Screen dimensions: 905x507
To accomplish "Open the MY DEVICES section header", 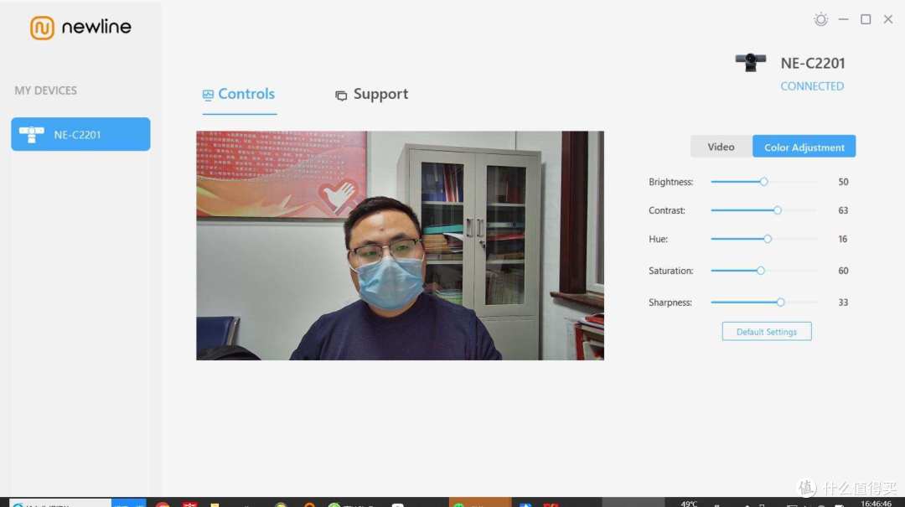I will (x=45, y=90).
